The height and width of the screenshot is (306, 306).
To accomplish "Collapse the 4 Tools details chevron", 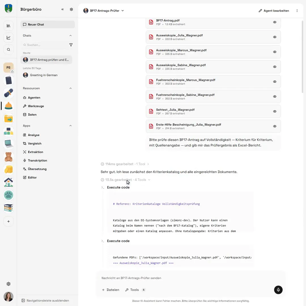I will [x=149, y=180].
